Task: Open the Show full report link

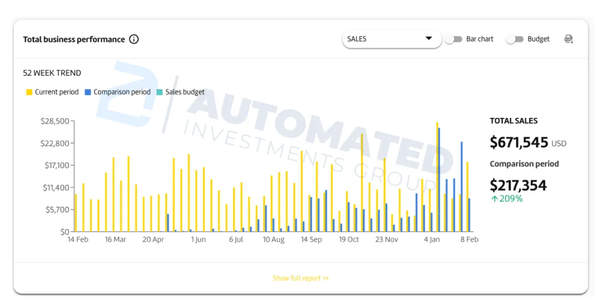Action: [x=300, y=278]
